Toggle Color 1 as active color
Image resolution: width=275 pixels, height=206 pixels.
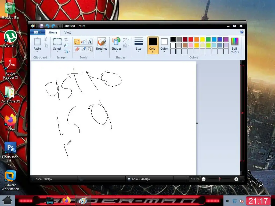pos(153,45)
